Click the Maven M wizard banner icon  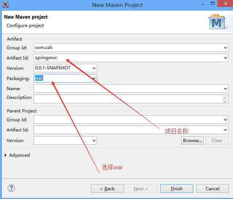coord(217,22)
